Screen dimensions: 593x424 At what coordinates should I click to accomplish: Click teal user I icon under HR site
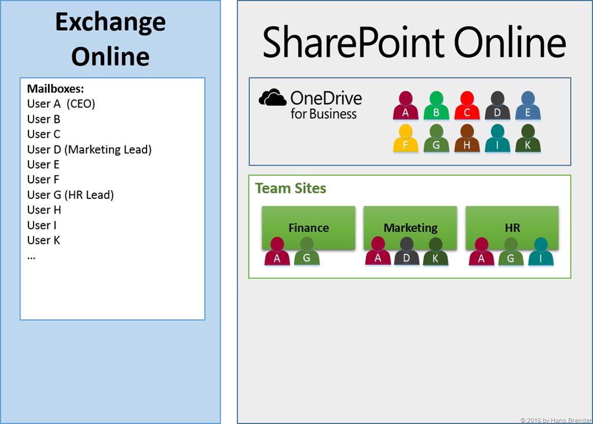(541, 252)
